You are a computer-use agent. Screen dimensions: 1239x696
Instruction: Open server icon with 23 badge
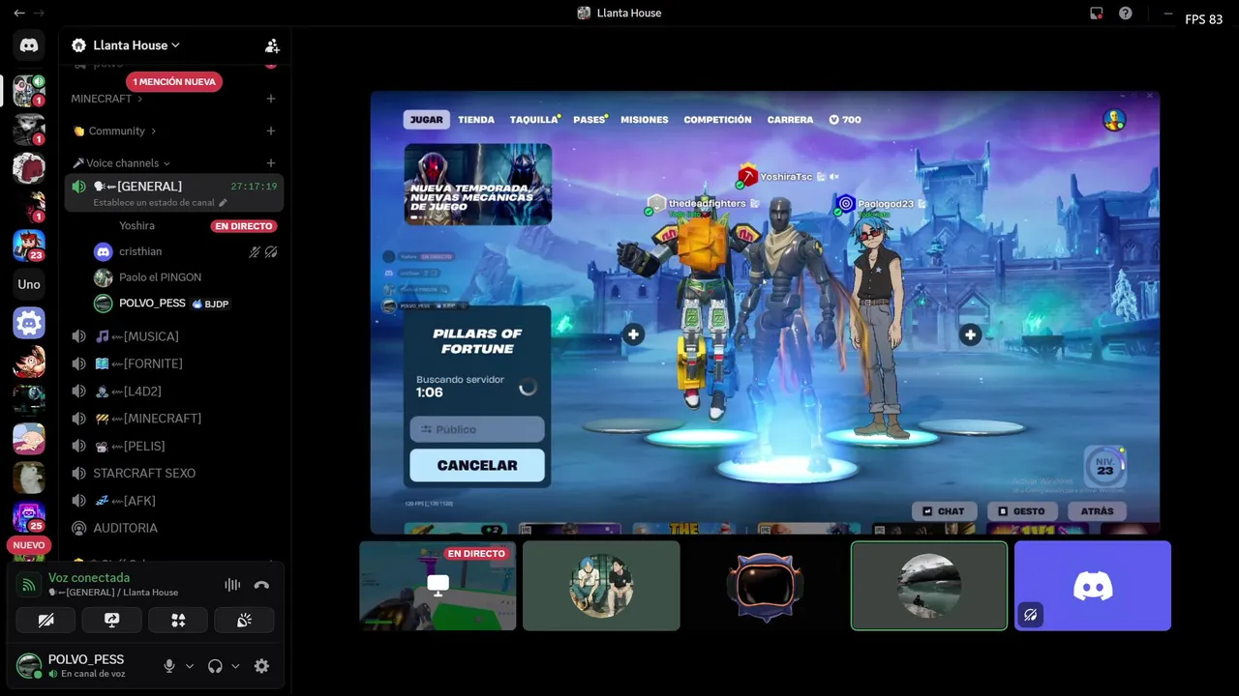pos(29,246)
